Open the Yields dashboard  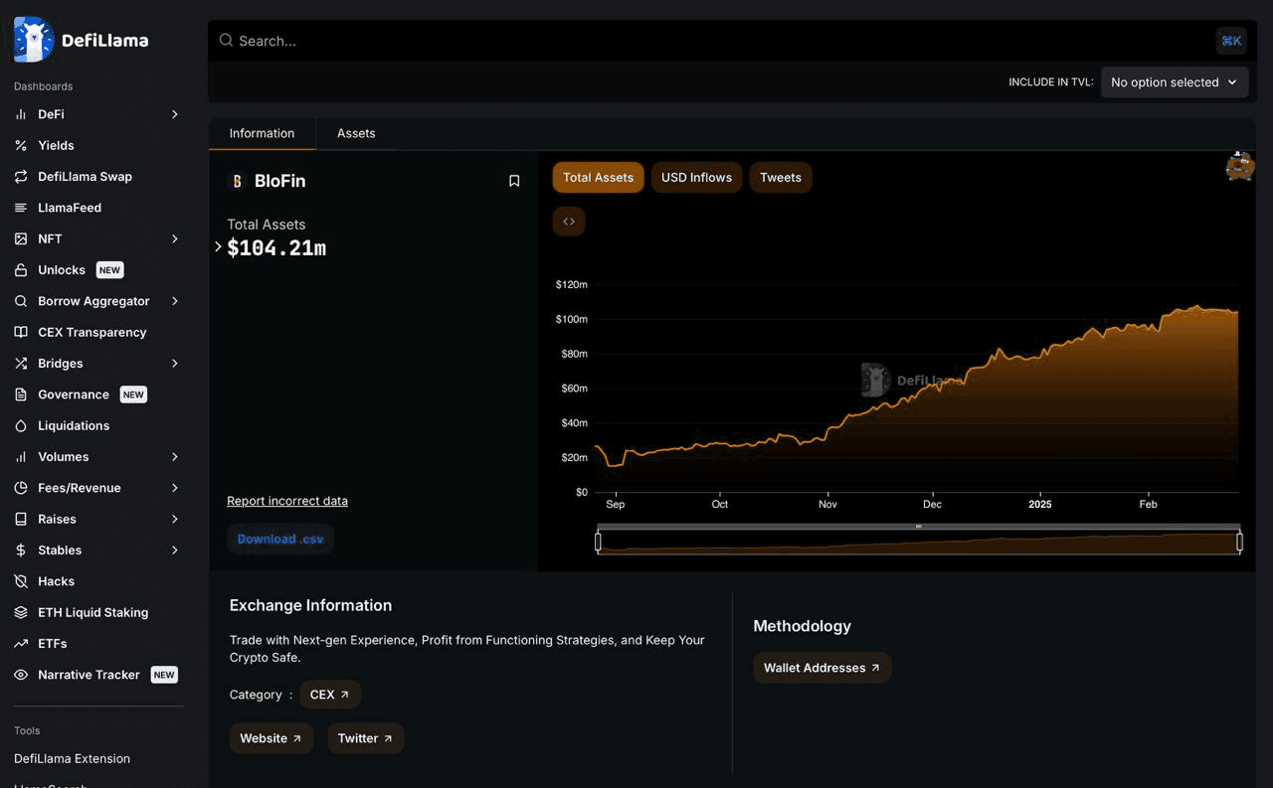pos(56,145)
